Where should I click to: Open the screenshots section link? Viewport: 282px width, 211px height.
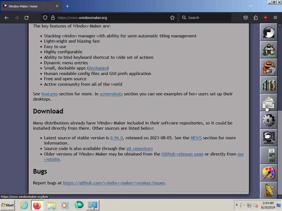[x=111, y=94]
